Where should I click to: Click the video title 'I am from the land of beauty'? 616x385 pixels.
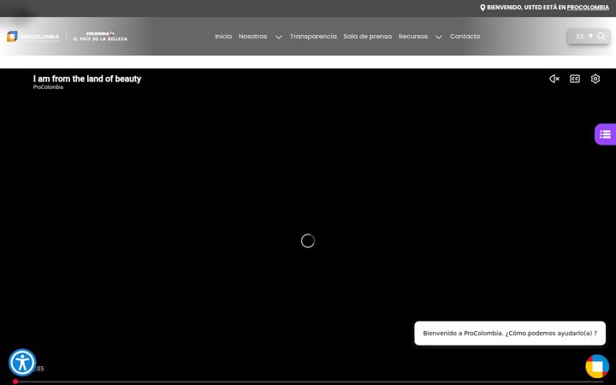(86, 79)
